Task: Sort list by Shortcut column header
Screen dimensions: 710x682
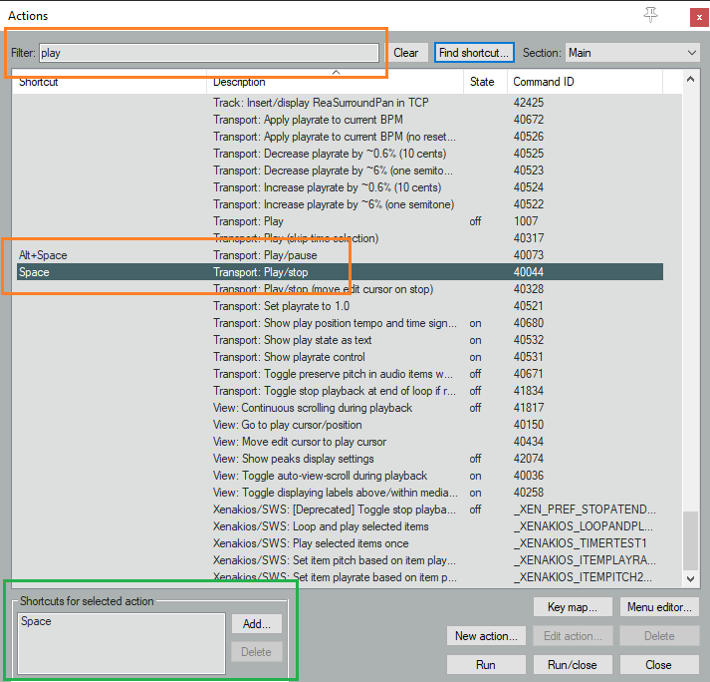Action: 110,82
